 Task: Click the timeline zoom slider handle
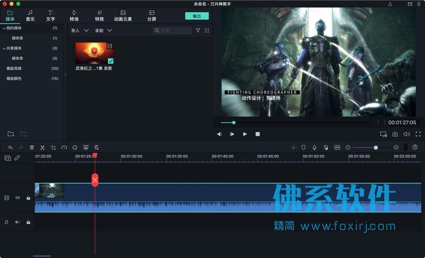376,148
